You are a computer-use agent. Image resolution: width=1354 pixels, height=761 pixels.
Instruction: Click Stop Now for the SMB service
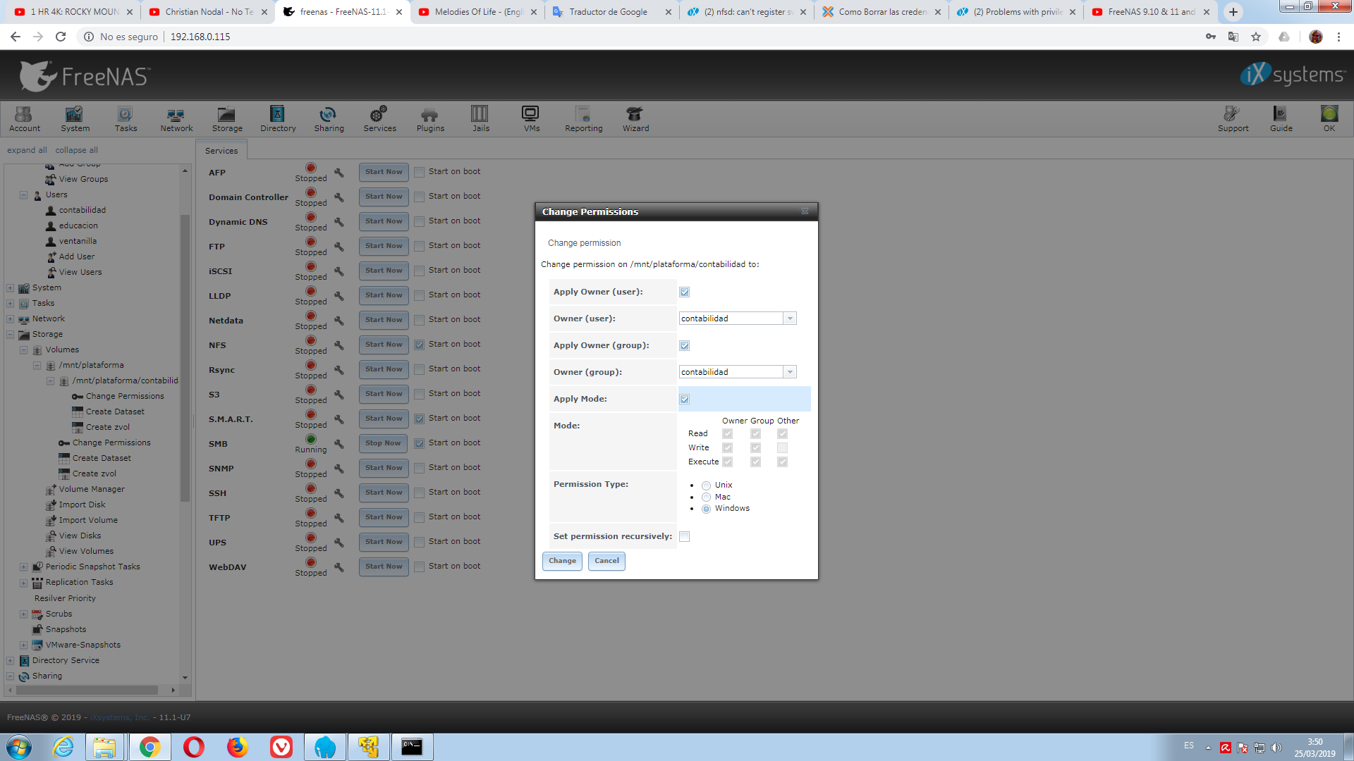[383, 443]
